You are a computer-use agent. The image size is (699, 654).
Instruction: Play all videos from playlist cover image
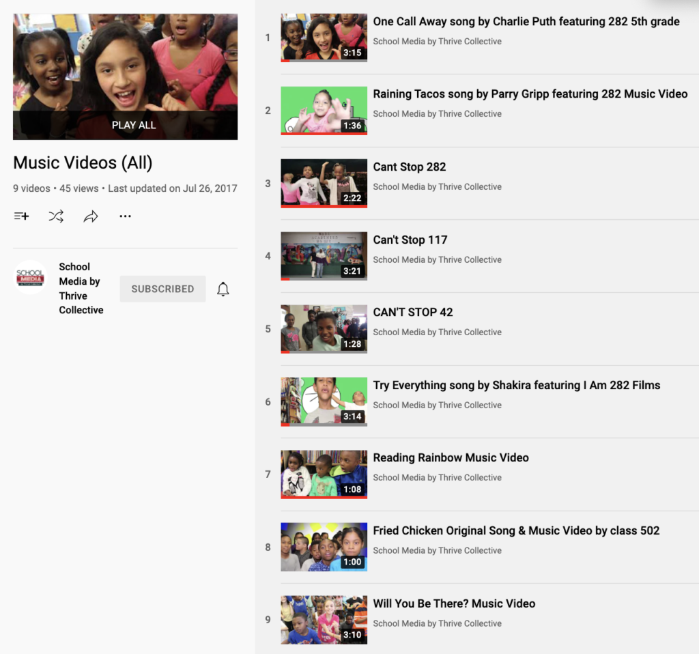[x=126, y=76]
